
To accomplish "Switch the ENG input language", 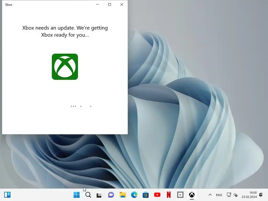I will [x=219, y=195].
